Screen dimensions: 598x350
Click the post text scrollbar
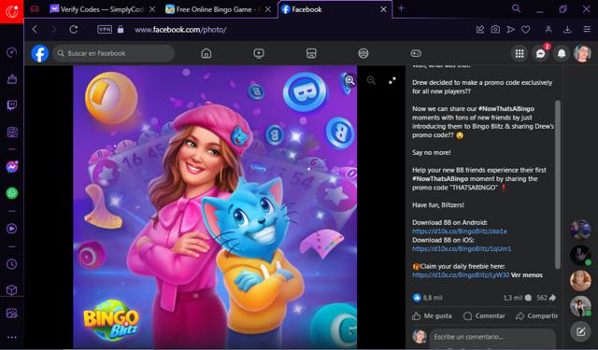tap(557, 185)
